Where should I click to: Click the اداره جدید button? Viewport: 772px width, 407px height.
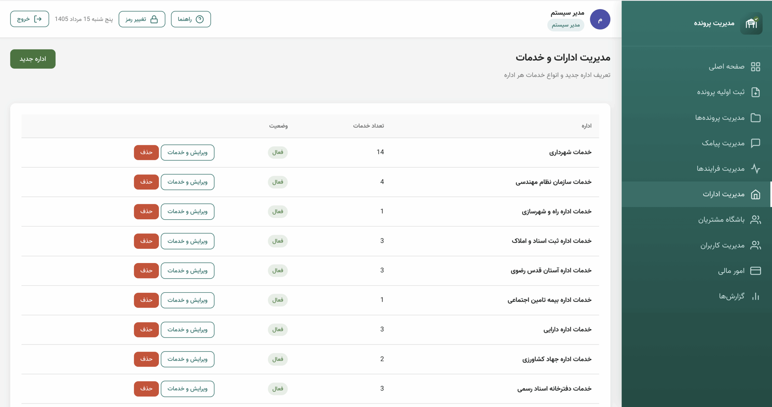point(33,59)
